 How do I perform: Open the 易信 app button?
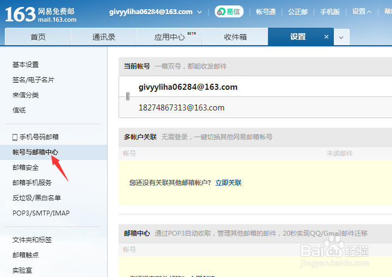229,11
